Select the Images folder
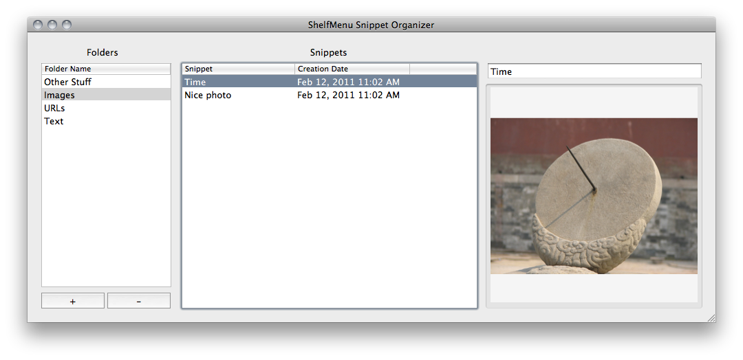 pos(59,95)
